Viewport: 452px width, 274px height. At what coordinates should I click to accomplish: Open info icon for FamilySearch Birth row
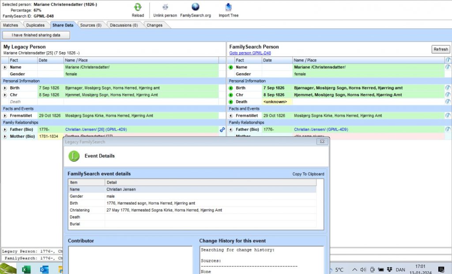pyautogui.click(x=448, y=88)
